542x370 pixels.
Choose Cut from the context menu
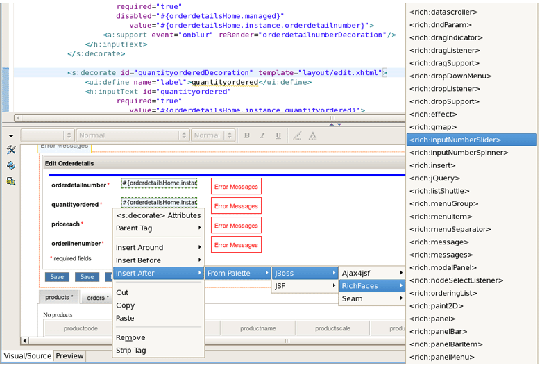(x=122, y=293)
